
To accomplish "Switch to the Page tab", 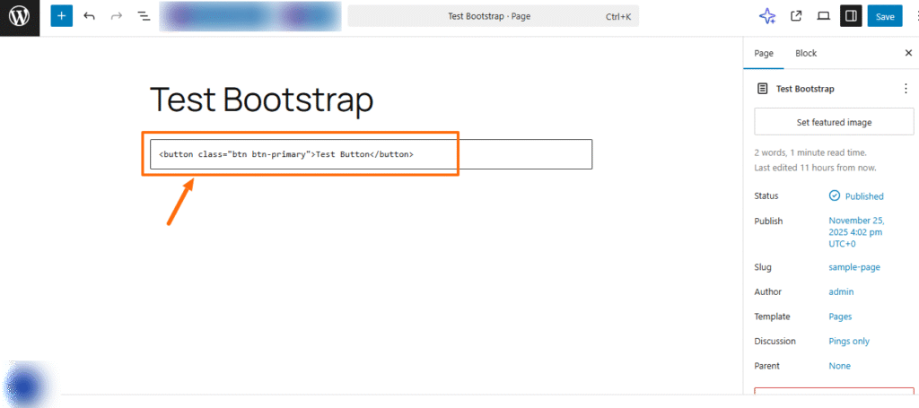I will (x=764, y=53).
